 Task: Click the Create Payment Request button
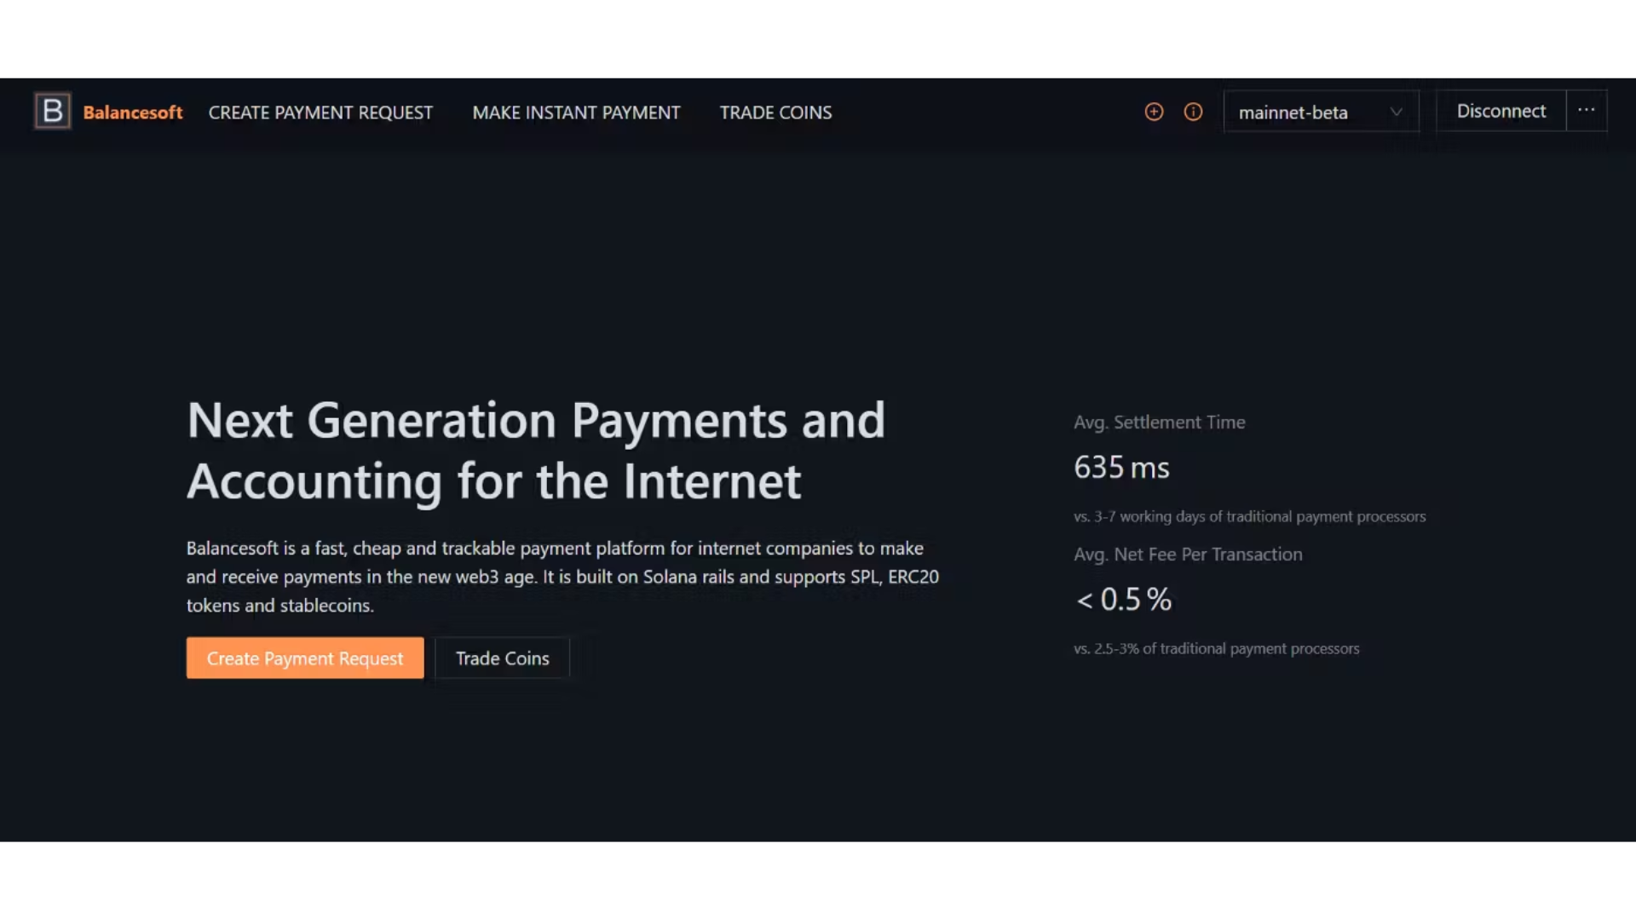pyautogui.click(x=304, y=658)
